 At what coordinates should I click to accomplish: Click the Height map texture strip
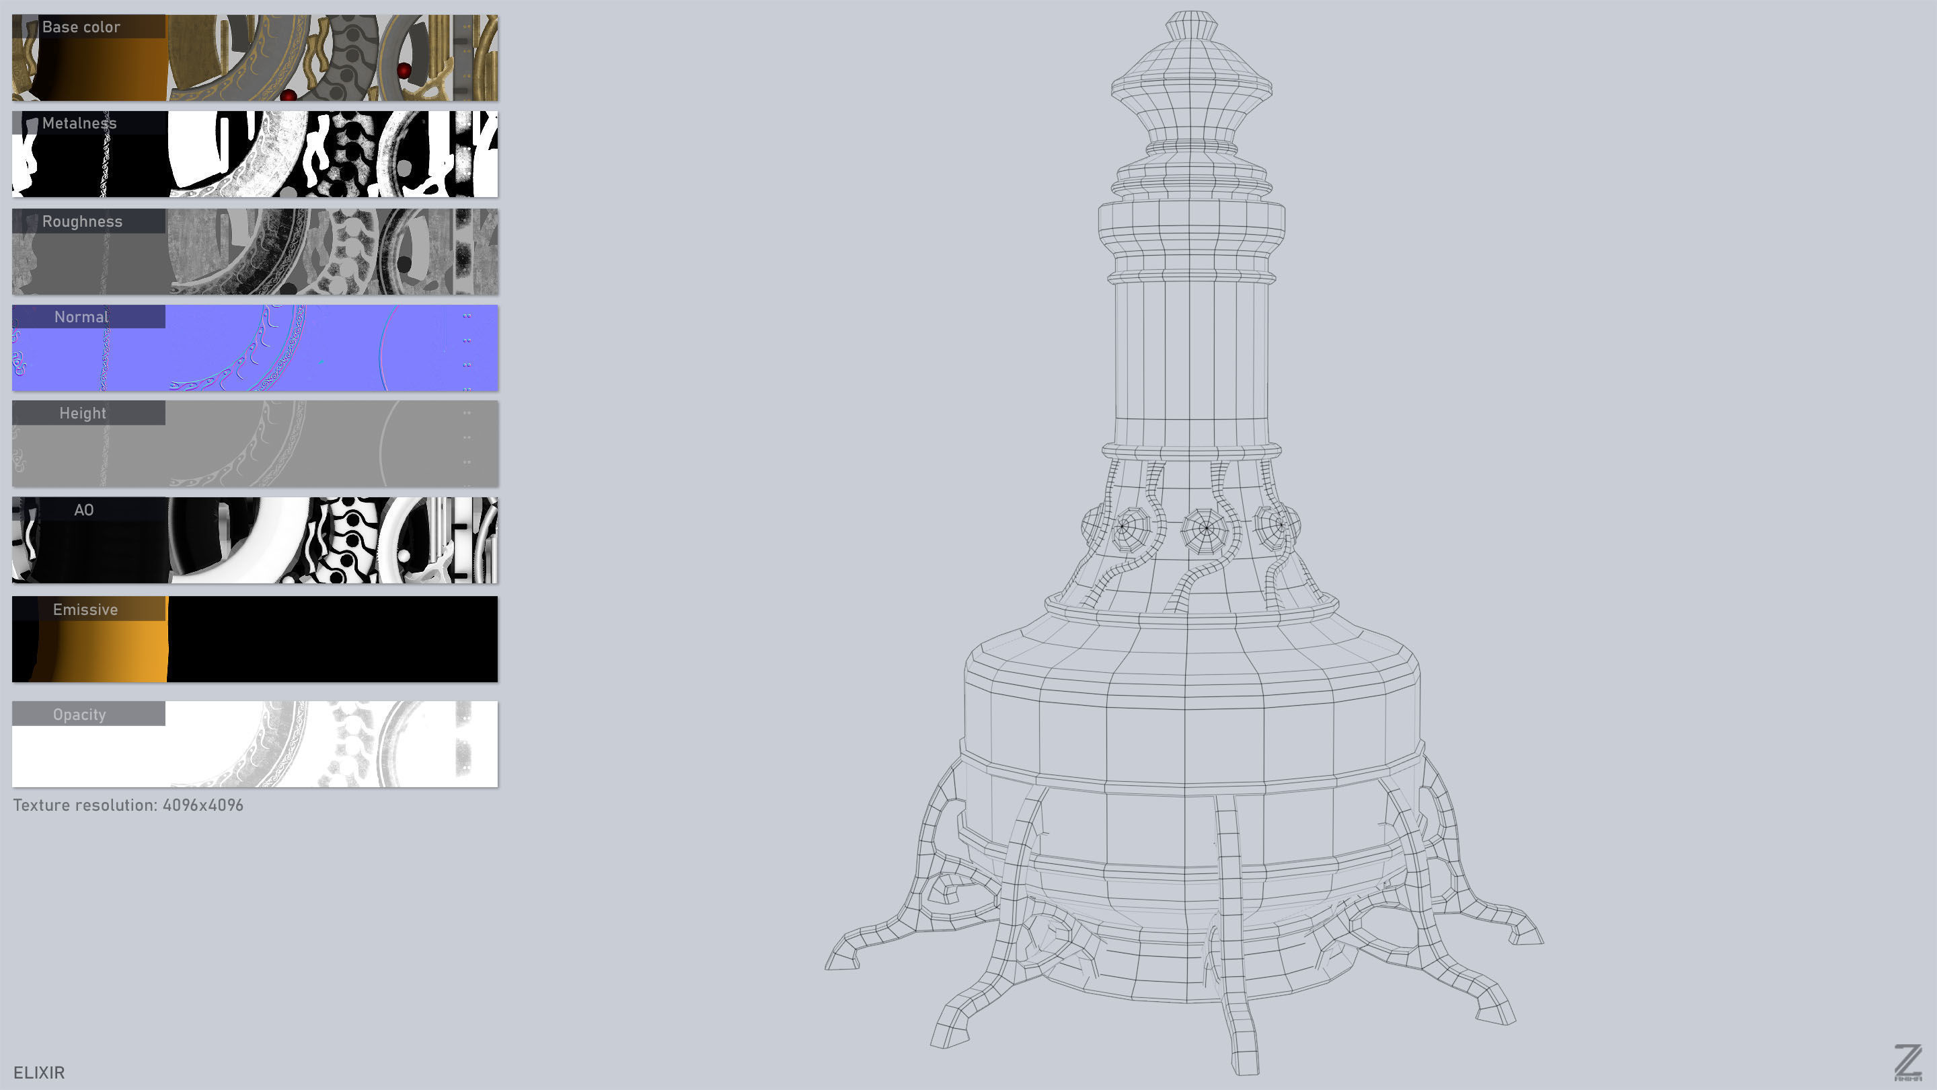[x=255, y=444]
